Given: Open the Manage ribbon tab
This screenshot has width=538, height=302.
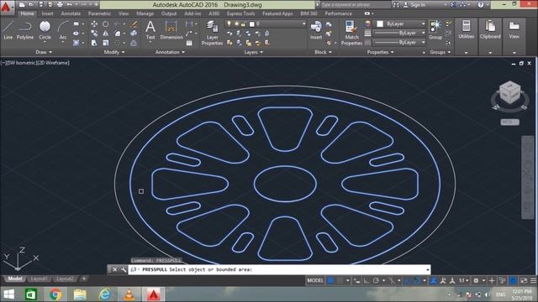Looking at the screenshot, I should [x=145, y=13].
